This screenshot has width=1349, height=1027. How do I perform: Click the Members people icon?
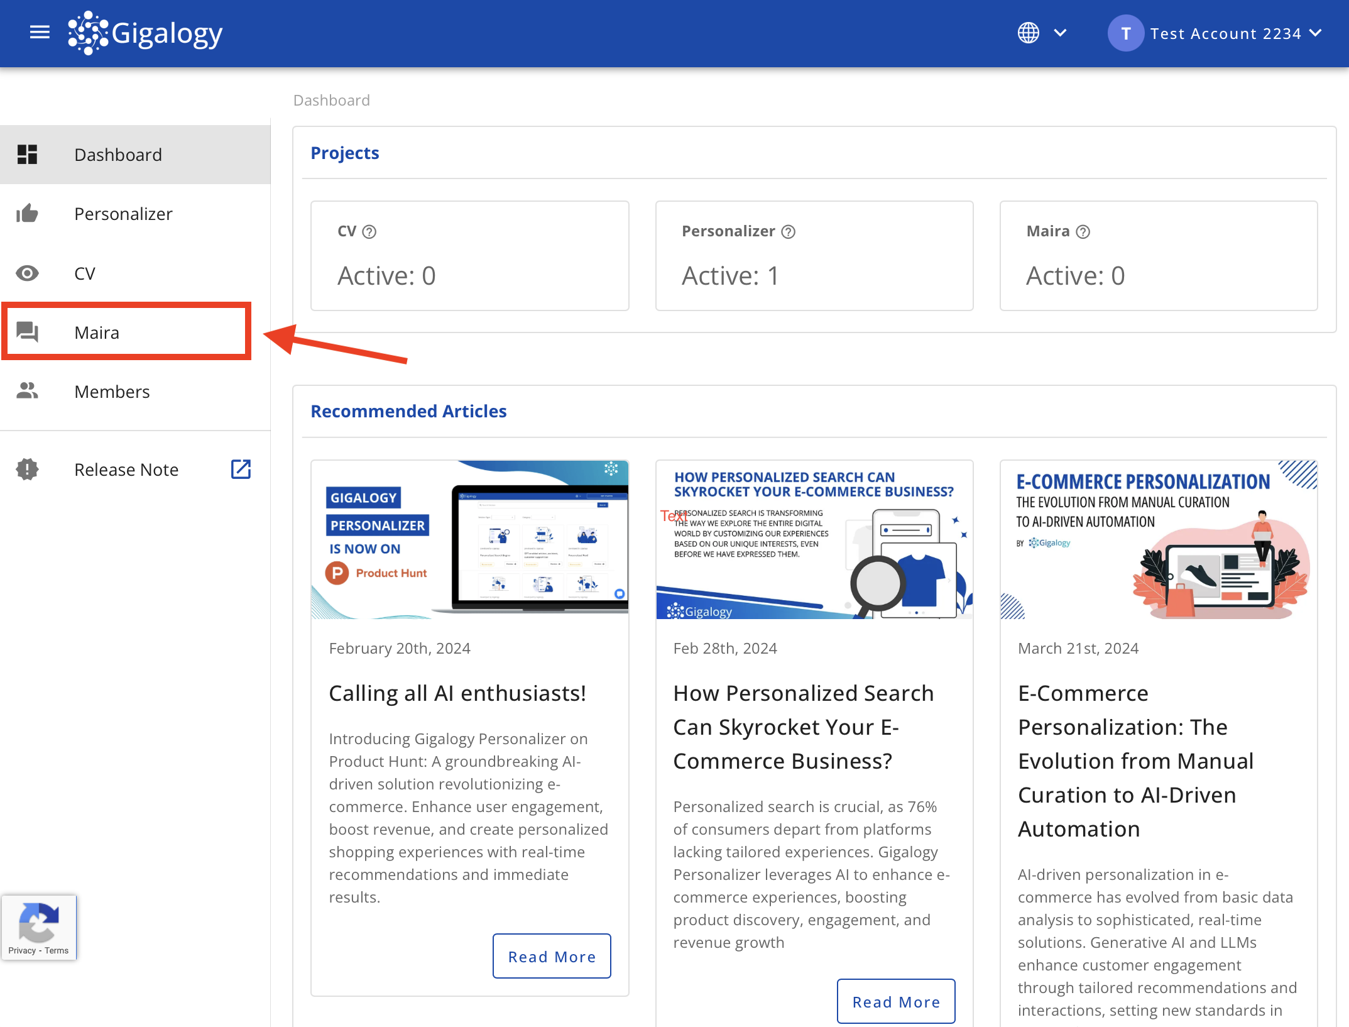tap(27, 391)
